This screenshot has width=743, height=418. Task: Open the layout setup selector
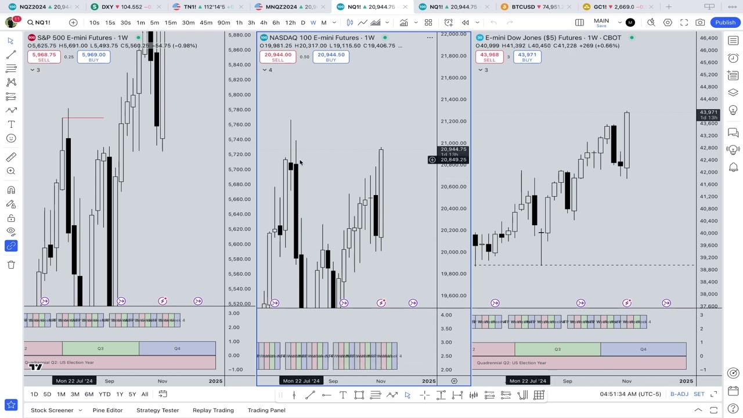click(579, 23)
